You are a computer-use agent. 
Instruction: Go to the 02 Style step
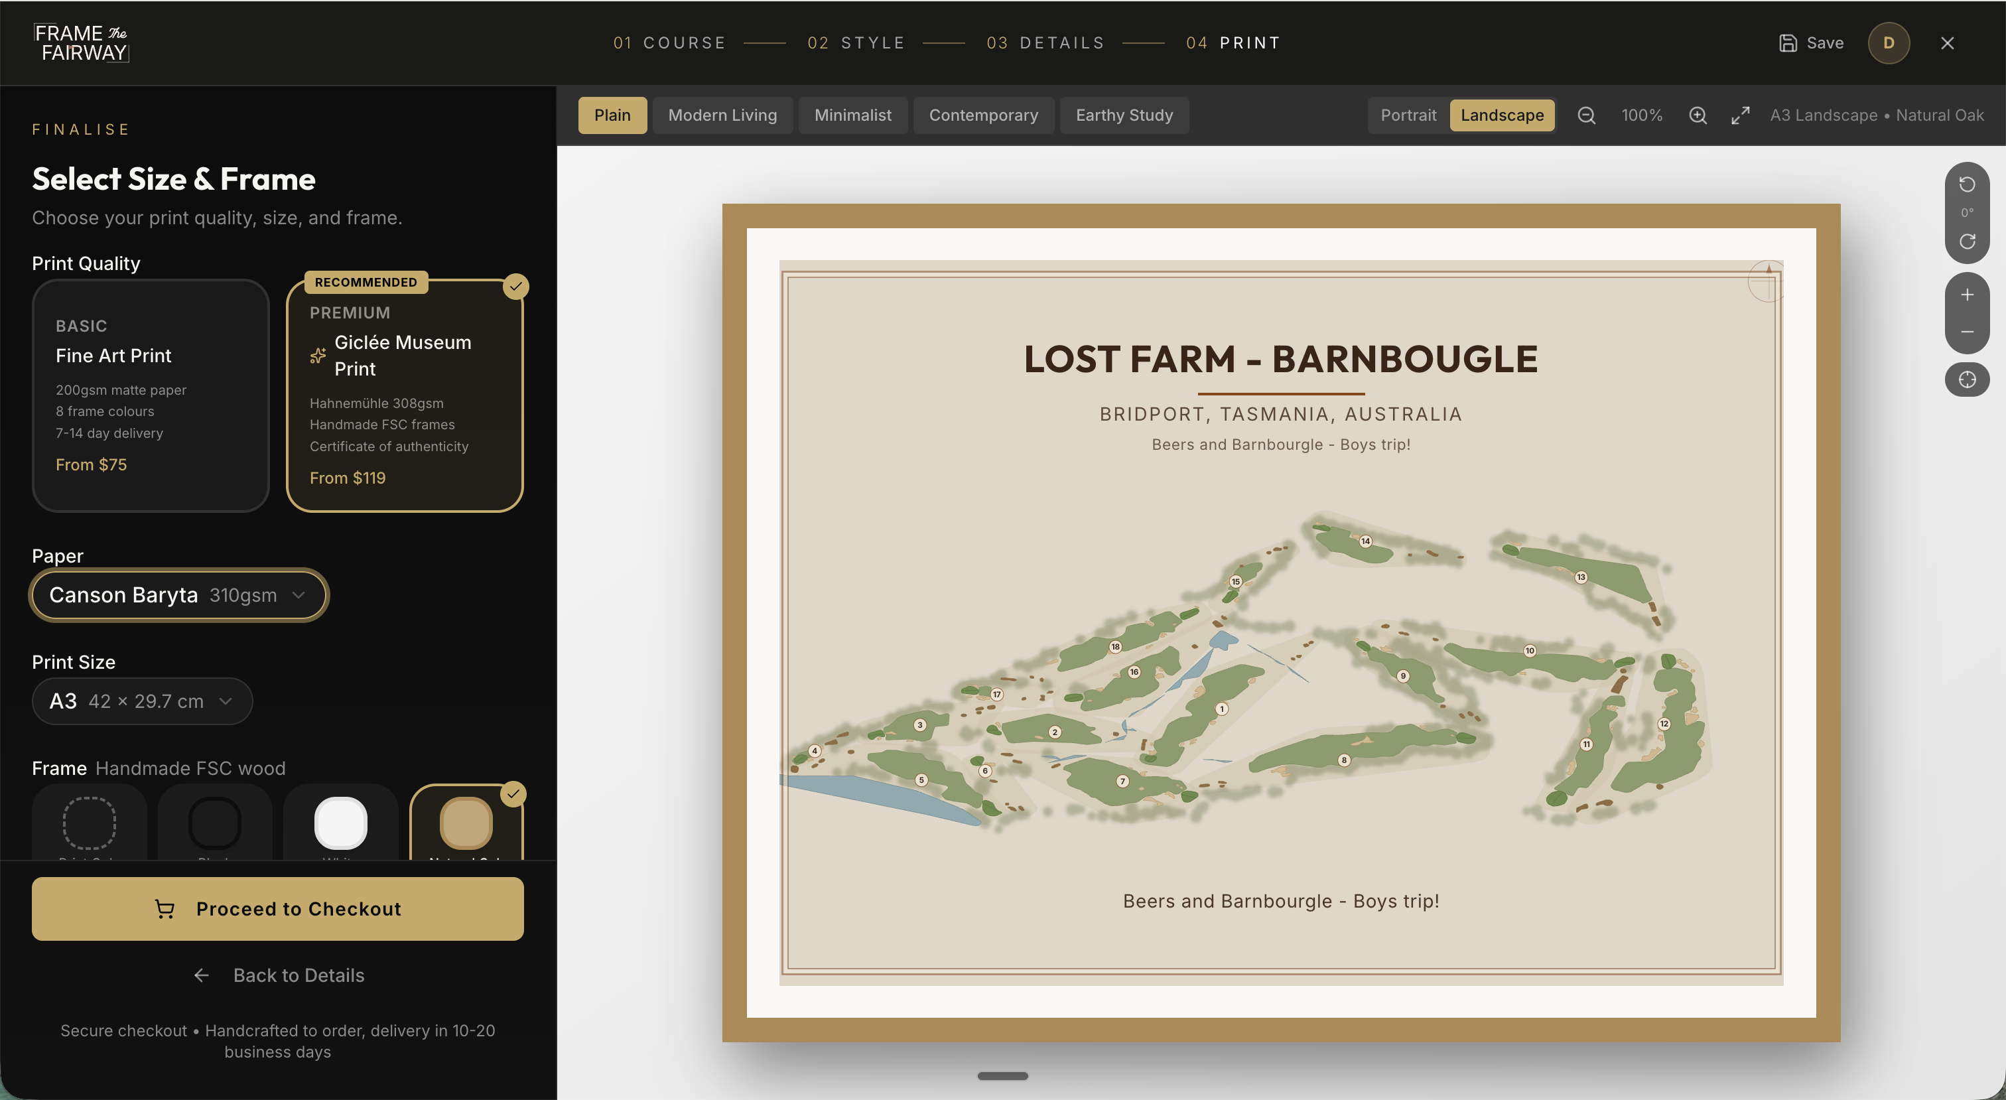pos(856,43)
